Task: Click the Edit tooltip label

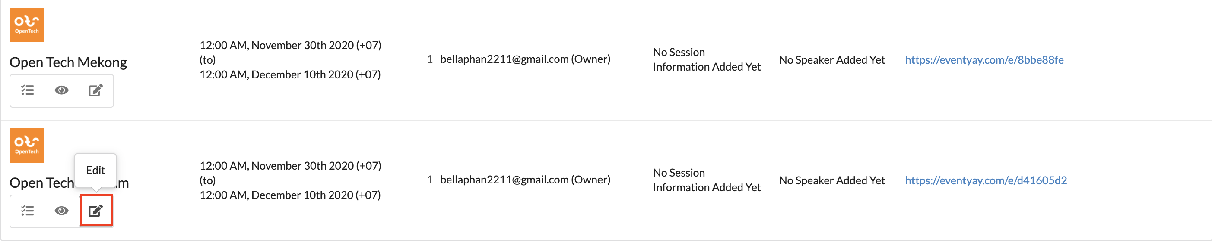Action: [95, 170]
